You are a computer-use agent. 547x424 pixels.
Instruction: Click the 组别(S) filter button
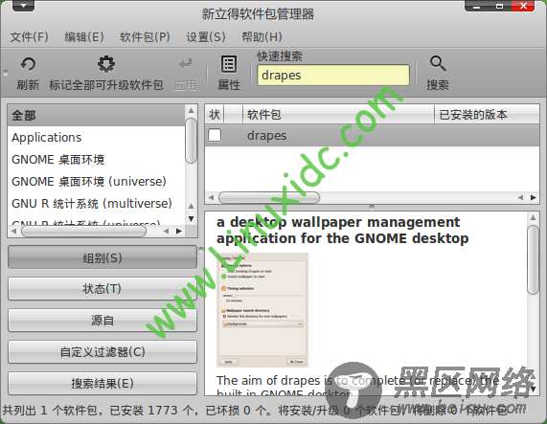tap(103, 257)
